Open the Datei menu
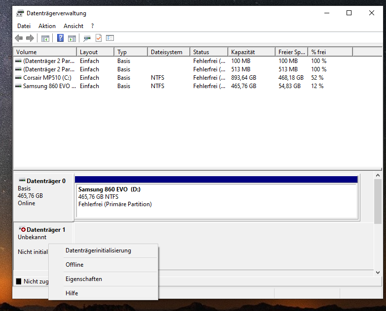This screenshot has height=311, width=386. 24,26
